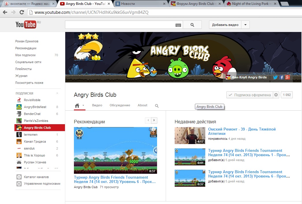This screenshot has width=302, height=204.
Task: Open the Google+ icon in channel banner
Action: (x=288, y=77)
